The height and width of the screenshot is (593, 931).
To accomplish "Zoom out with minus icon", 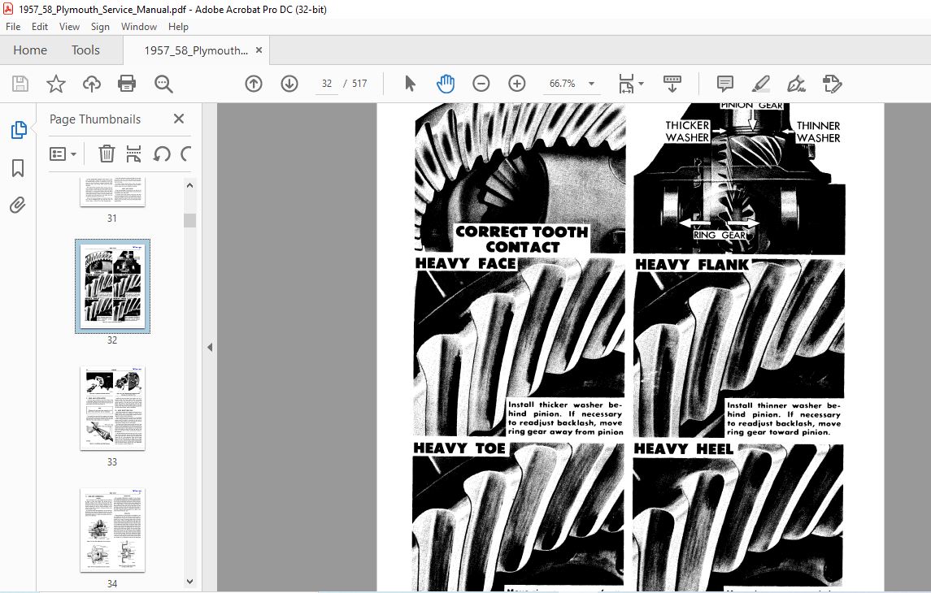I will 481,84.
